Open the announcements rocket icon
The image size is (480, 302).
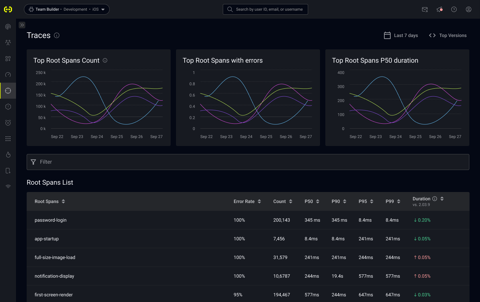(439, 9)
